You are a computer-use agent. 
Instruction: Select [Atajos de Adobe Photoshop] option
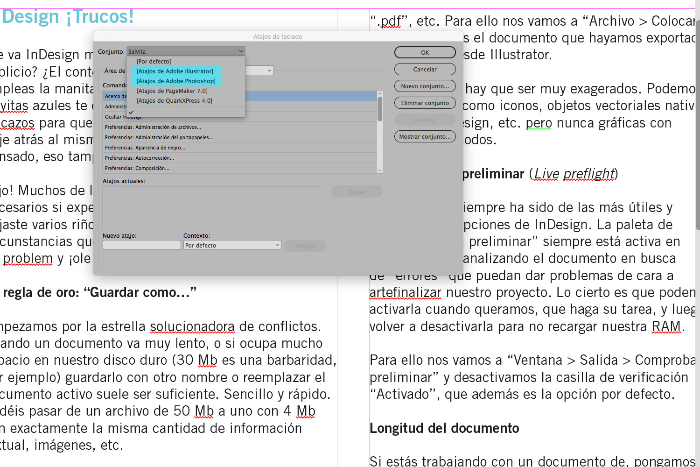(x=176, y=81)
